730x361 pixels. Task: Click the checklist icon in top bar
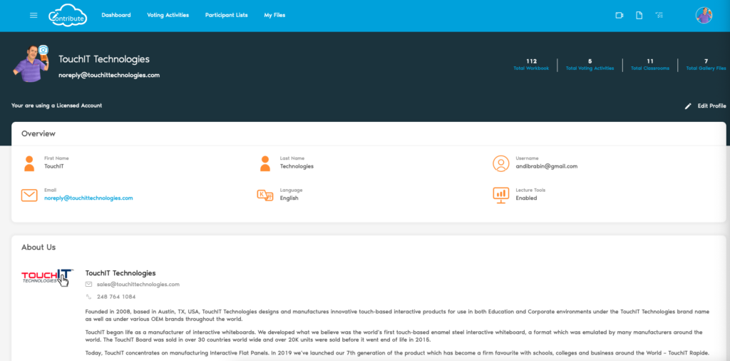[x=659, y=16]
